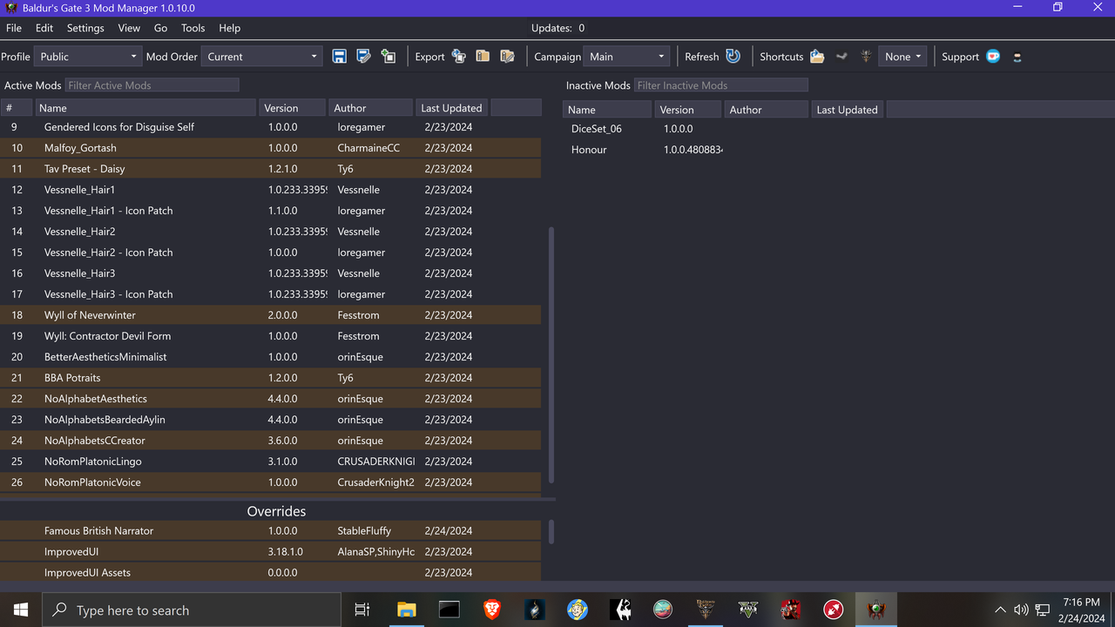Sort Active Mods by Last Updated header

pos(452,108)
